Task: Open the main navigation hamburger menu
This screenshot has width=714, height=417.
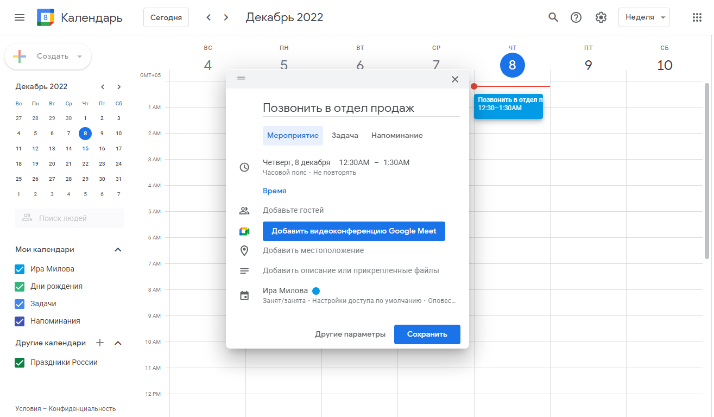Action: (x=19, y=17)
